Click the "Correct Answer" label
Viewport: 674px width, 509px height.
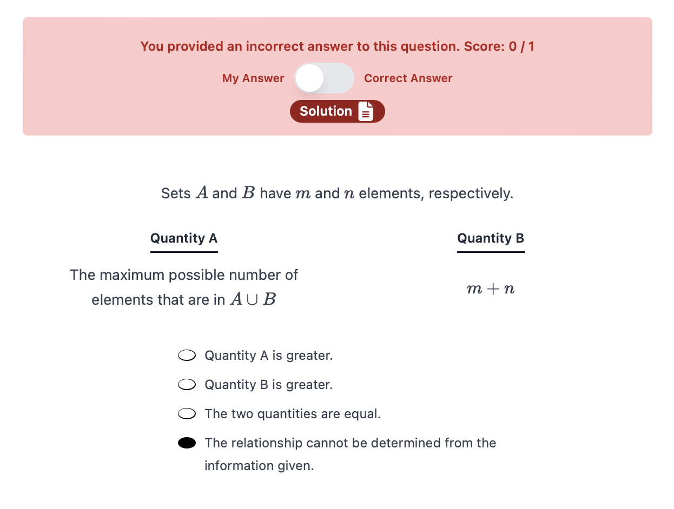(408, 78)
